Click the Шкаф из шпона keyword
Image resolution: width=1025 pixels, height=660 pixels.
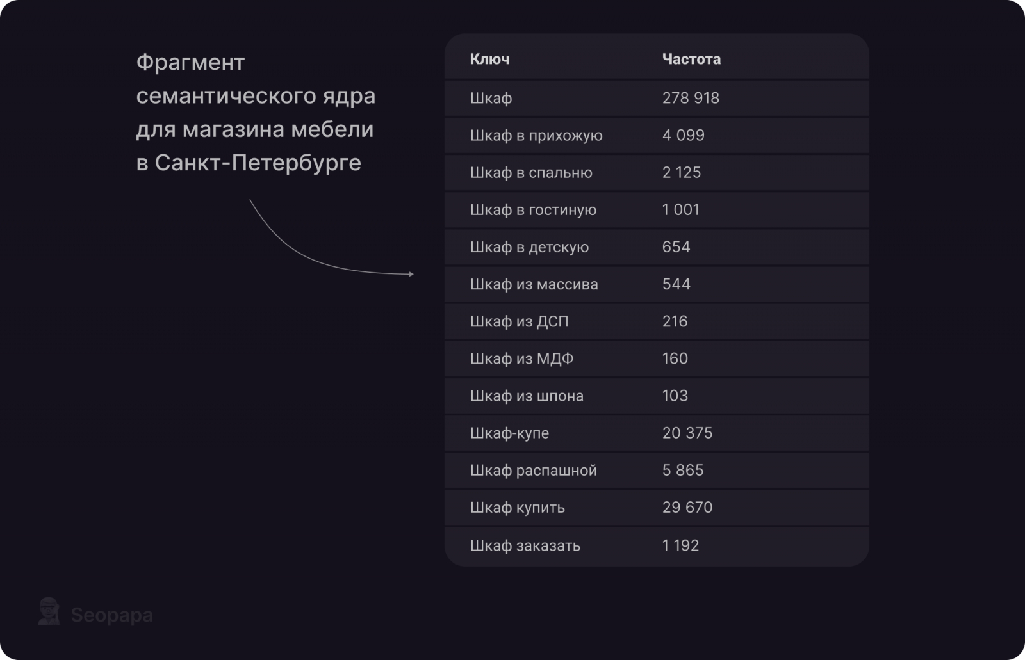point(527,396)
